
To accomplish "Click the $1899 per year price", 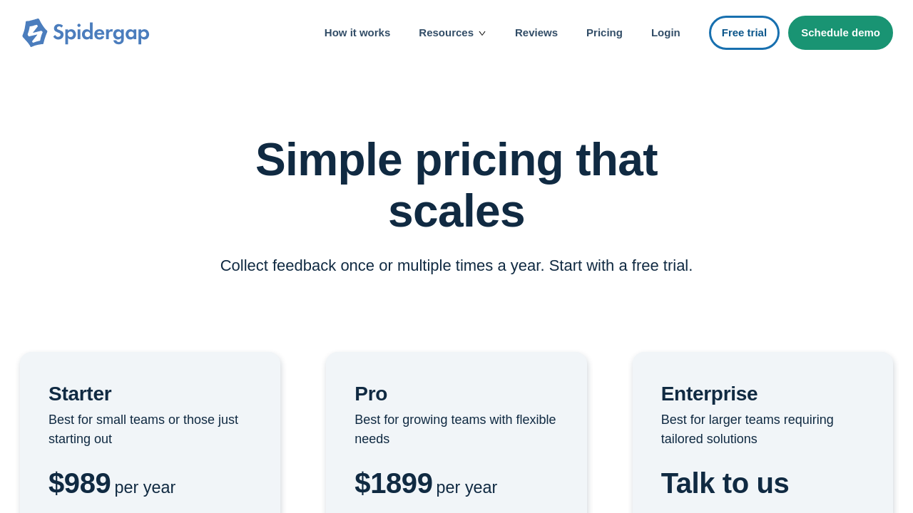I will click(x=426, y=484).
